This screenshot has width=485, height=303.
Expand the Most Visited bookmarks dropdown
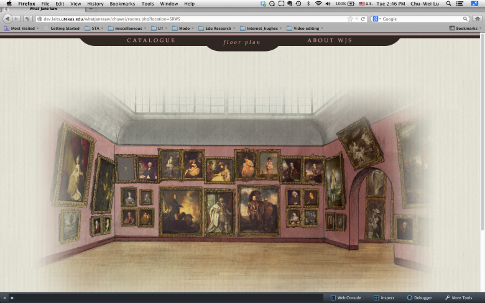click(21, 28)
